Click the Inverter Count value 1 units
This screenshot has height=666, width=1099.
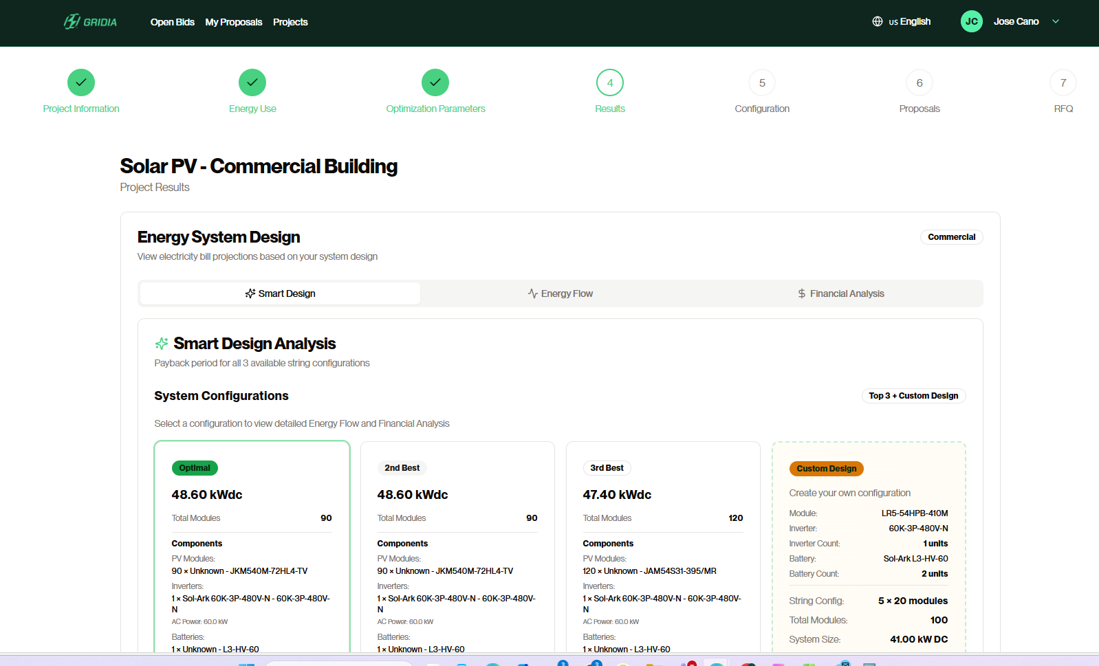click(x=935, y=544)
